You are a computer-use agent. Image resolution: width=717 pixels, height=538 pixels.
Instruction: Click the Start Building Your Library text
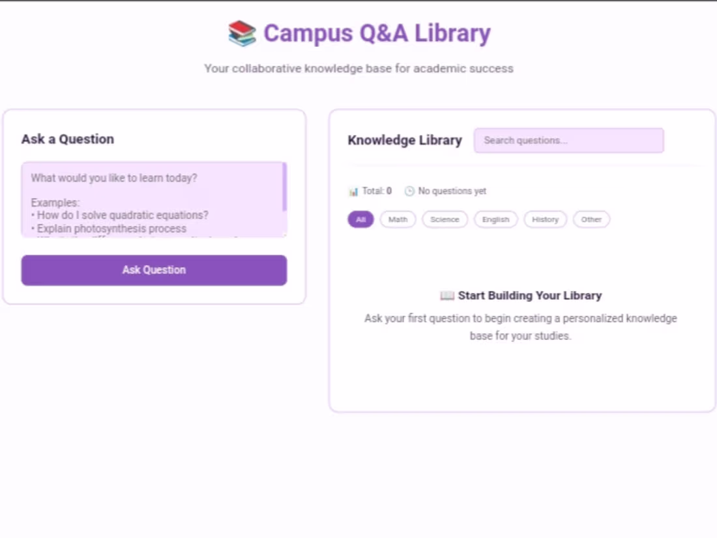click(x=529, y=295)
